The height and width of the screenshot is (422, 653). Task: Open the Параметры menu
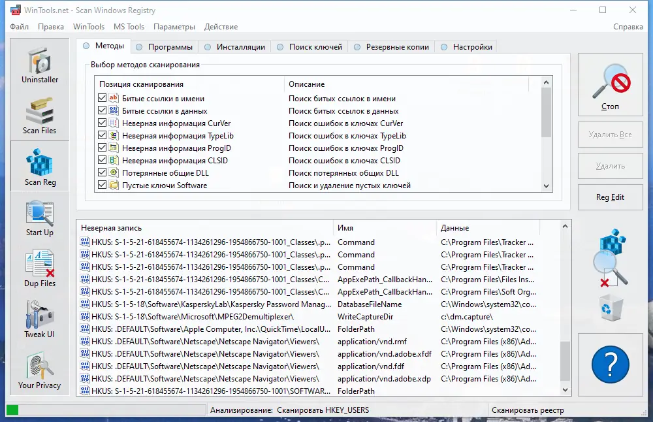[174, 27]
